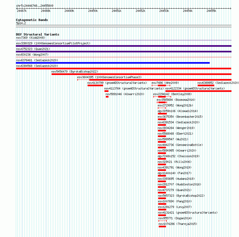The width and height of the screenshot is (239, 237).
Task: Click esv1007690 (Pang2010) label
Action: click(x=175, y=201)
